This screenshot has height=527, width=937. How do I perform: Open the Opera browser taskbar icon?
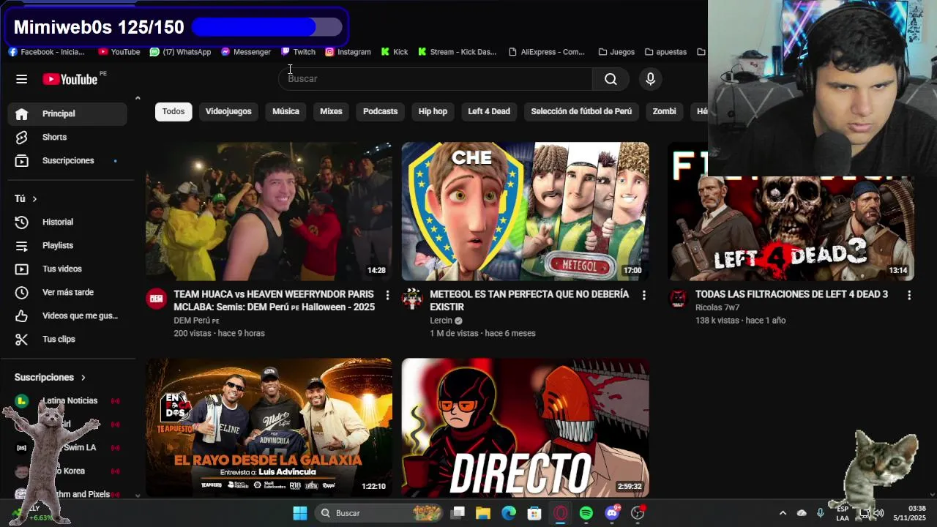click(x=560, y=513)
